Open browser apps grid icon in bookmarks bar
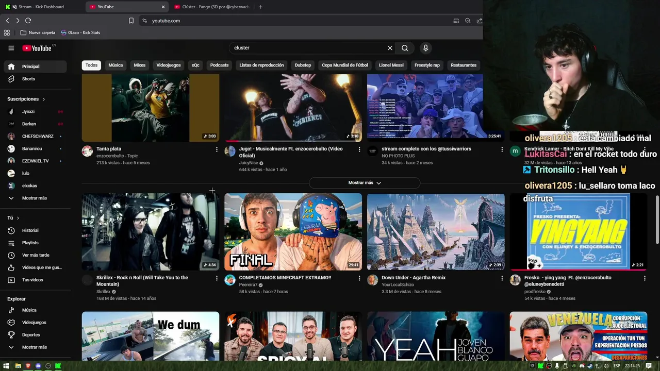 (x=7, y=32)
